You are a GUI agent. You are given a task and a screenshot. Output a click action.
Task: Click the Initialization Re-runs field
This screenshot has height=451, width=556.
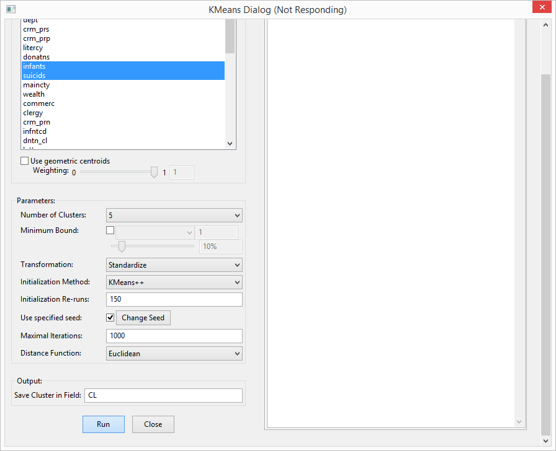coord(174,299)
